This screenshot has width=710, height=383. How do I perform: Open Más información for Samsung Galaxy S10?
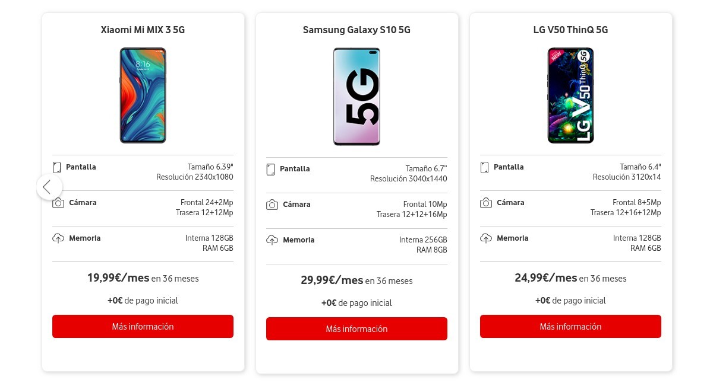356,329
